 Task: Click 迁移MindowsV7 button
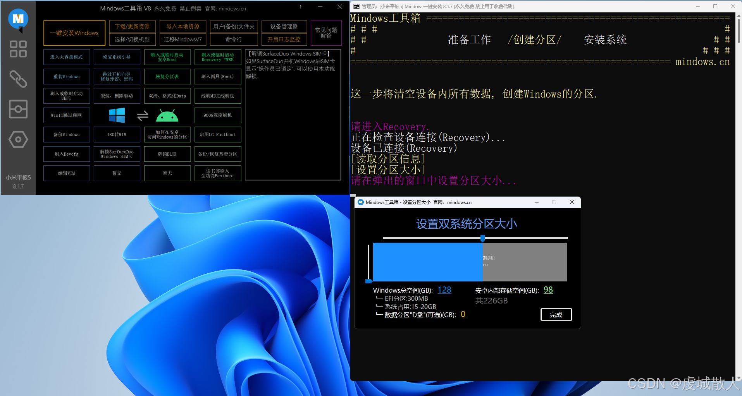[183, 39]
